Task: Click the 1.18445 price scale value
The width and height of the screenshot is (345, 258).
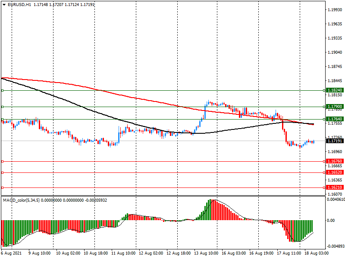Action: (335, 81)
